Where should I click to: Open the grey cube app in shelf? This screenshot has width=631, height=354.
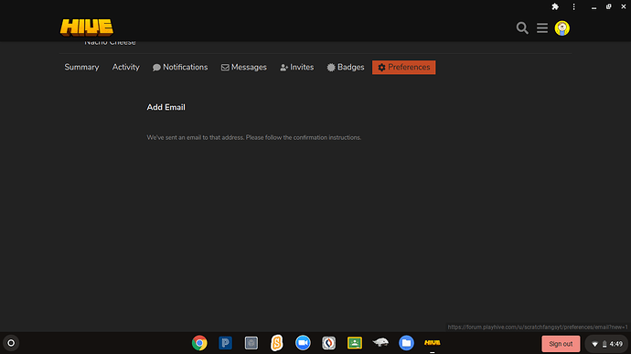[x=251, y=343]
